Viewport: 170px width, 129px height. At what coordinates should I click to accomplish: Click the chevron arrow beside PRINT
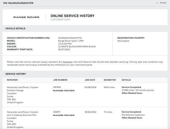coord(157,3)
